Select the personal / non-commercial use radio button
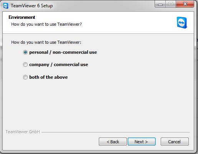This screenshot has height=154, width=198. (25, 52)
